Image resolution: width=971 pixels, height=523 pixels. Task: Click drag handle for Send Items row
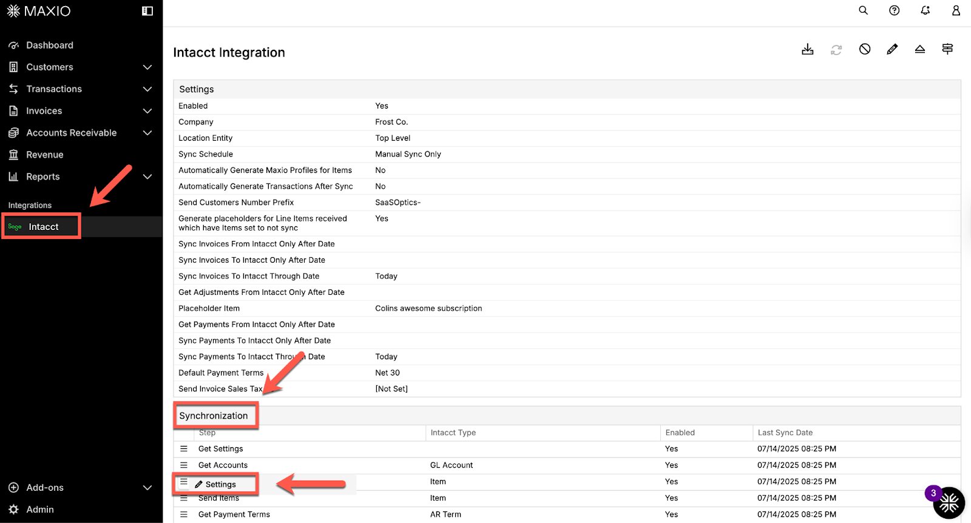point(184,498)
